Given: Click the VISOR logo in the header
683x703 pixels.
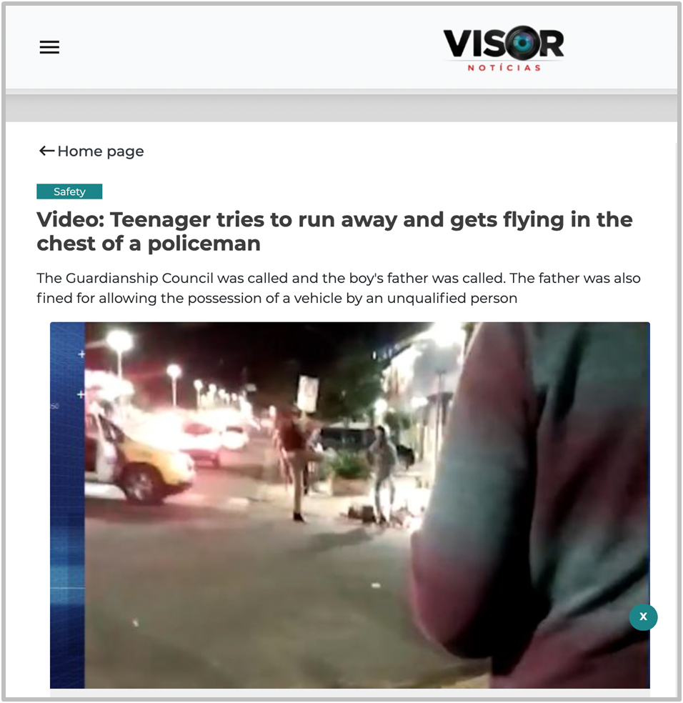Looking at the screenshot, I should tap(504, 49).
